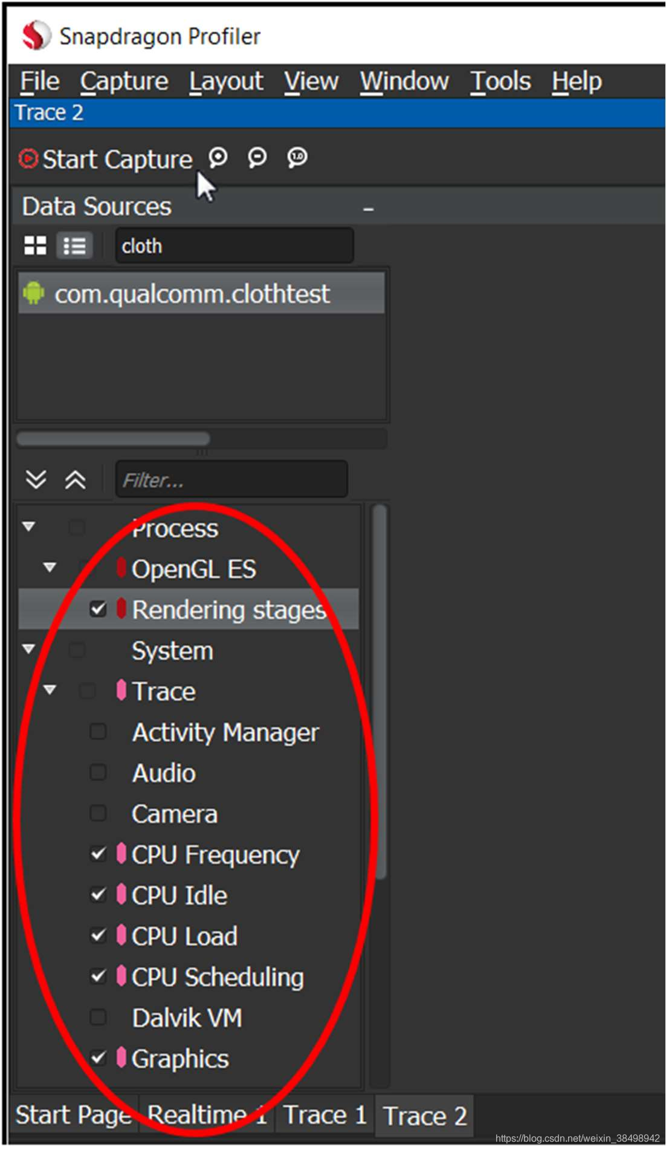Click the Trace 2 title bar

coord(338,113)
